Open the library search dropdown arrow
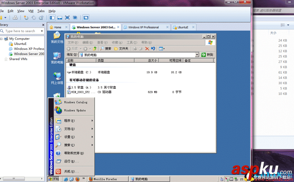This screenshot has width=294, height=182. [42, 31]
